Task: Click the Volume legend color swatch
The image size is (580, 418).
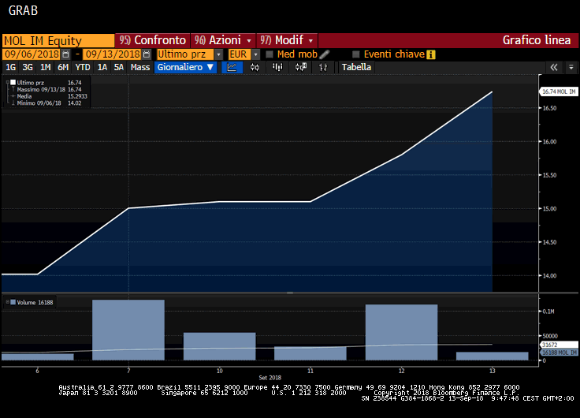Action: coord(13,301)
